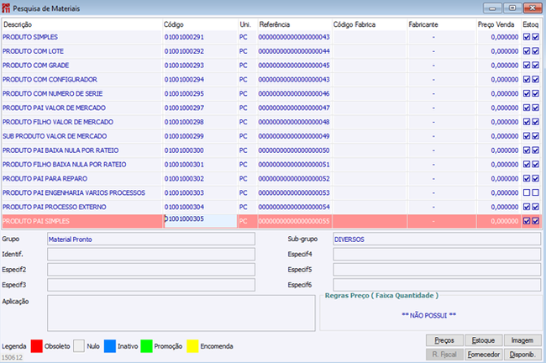Viewport: 546px width, 363px height.
Task: Select PRODUTO PAI PROCESSO EXTERNO
Action: (55, 207)
